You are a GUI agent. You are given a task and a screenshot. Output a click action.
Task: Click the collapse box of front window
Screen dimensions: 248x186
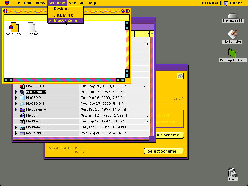[128, 11]
